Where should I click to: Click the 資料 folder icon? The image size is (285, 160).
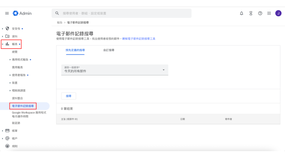click(x=7, y=36)
